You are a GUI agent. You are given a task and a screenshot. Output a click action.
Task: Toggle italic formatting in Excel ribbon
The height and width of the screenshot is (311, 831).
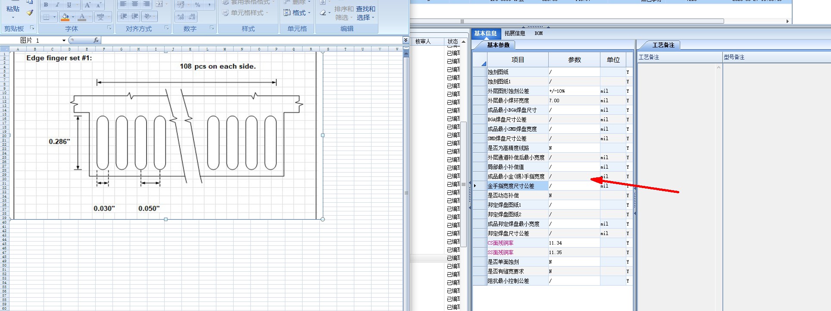pos(57,5)
